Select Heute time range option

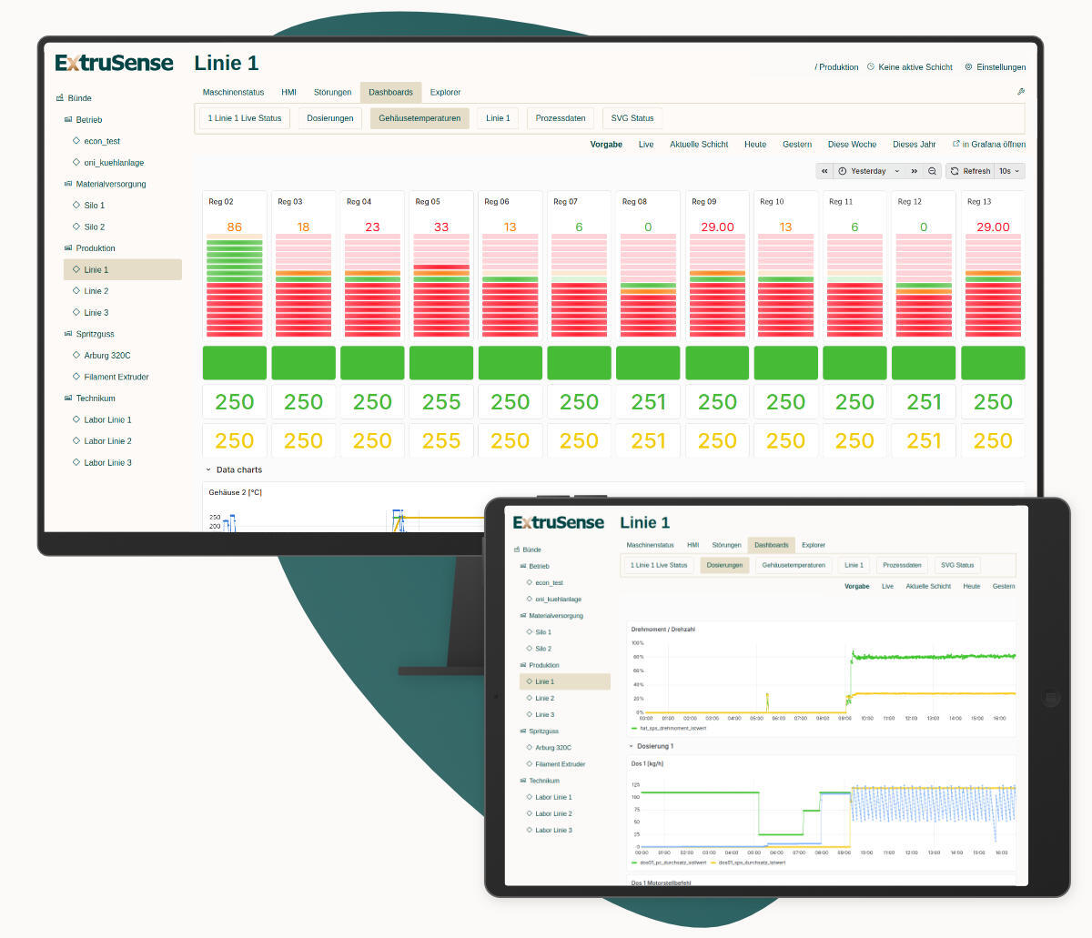[755, 145]
